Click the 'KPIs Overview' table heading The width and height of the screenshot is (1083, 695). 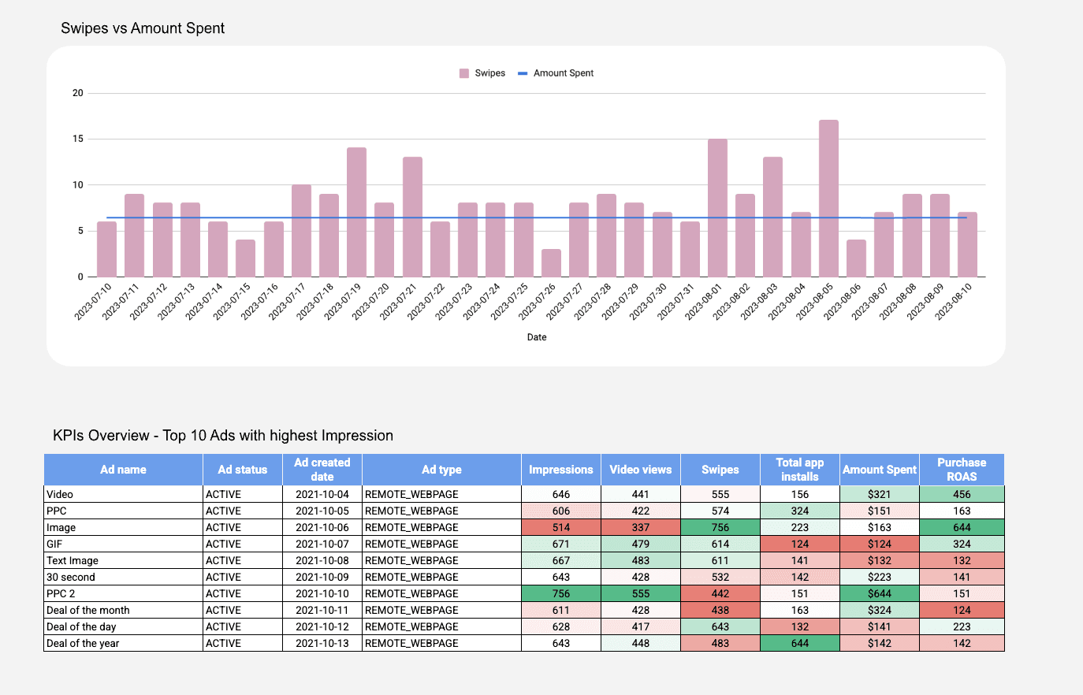[223, 436]
